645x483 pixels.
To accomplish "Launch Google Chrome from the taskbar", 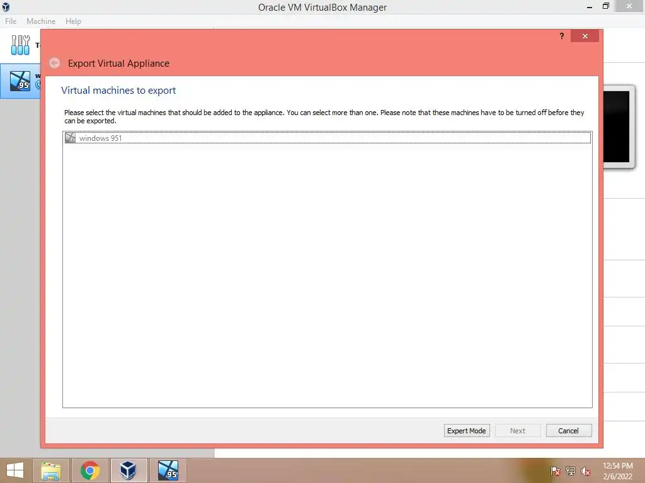I will tap(90, 470).
